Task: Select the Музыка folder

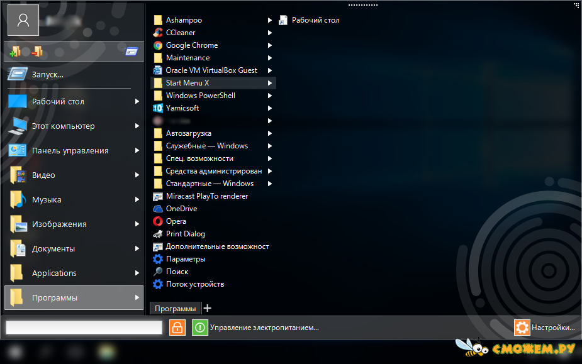Action: pyautogui.click(x=74, y=199)
